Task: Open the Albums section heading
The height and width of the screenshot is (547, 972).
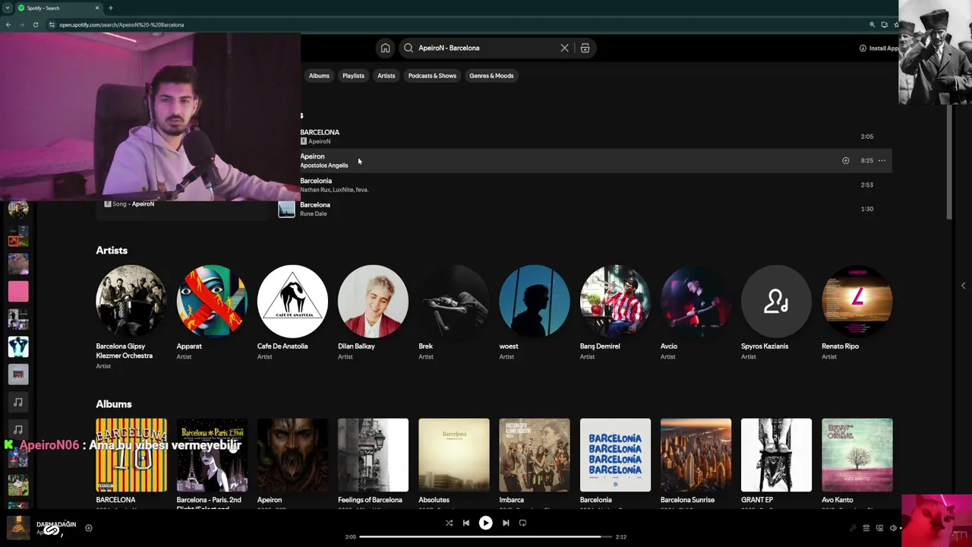Action: (114, 403)
